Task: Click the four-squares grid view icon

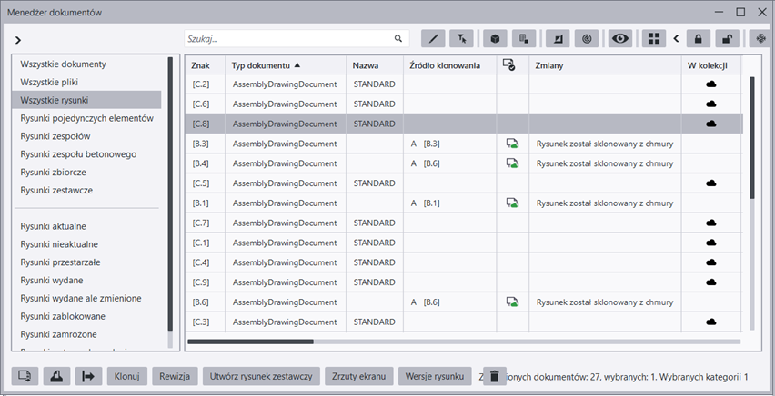Action: 652,39
